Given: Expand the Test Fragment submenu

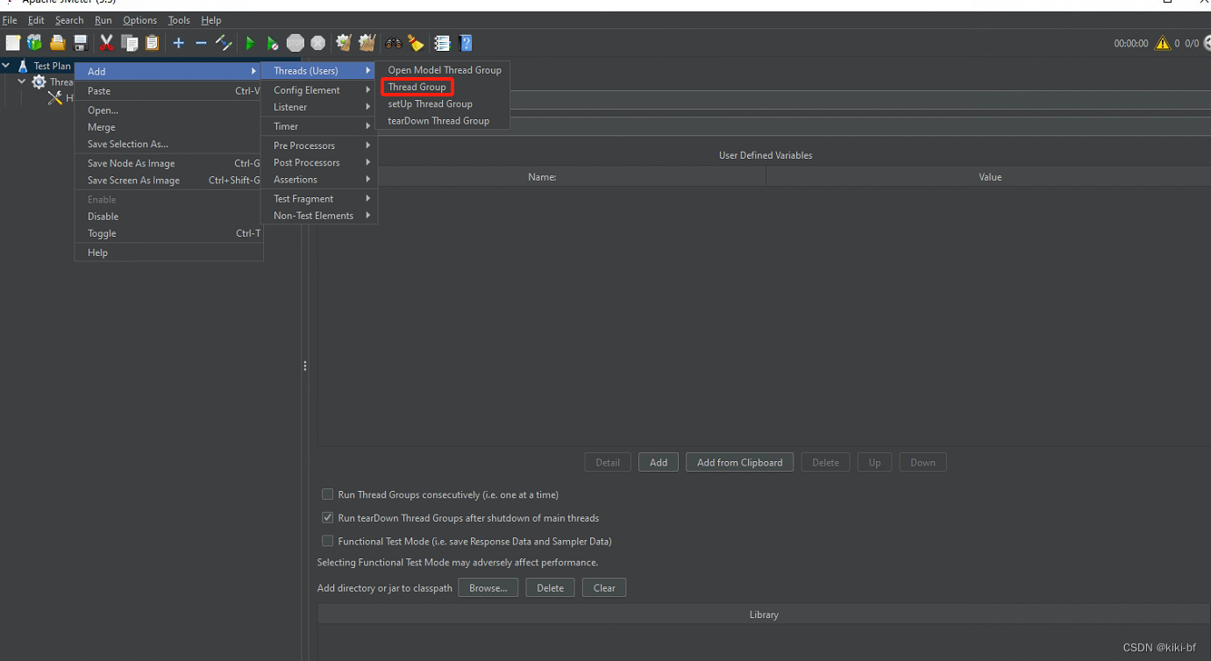Looking at the screenshot, I should (319, 199).
